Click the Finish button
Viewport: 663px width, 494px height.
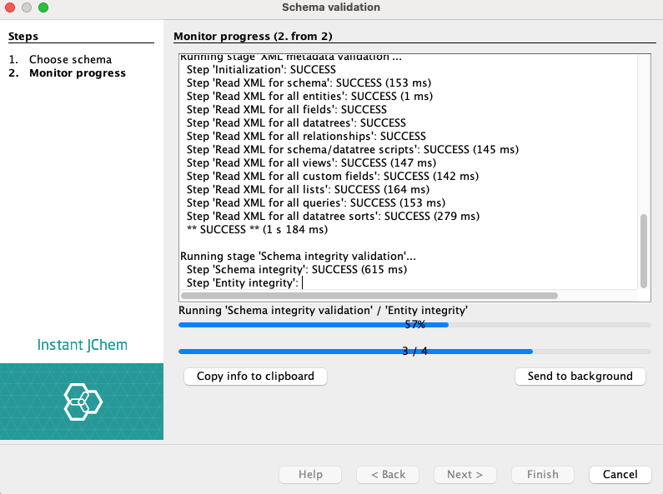click(x=542, y=474)
